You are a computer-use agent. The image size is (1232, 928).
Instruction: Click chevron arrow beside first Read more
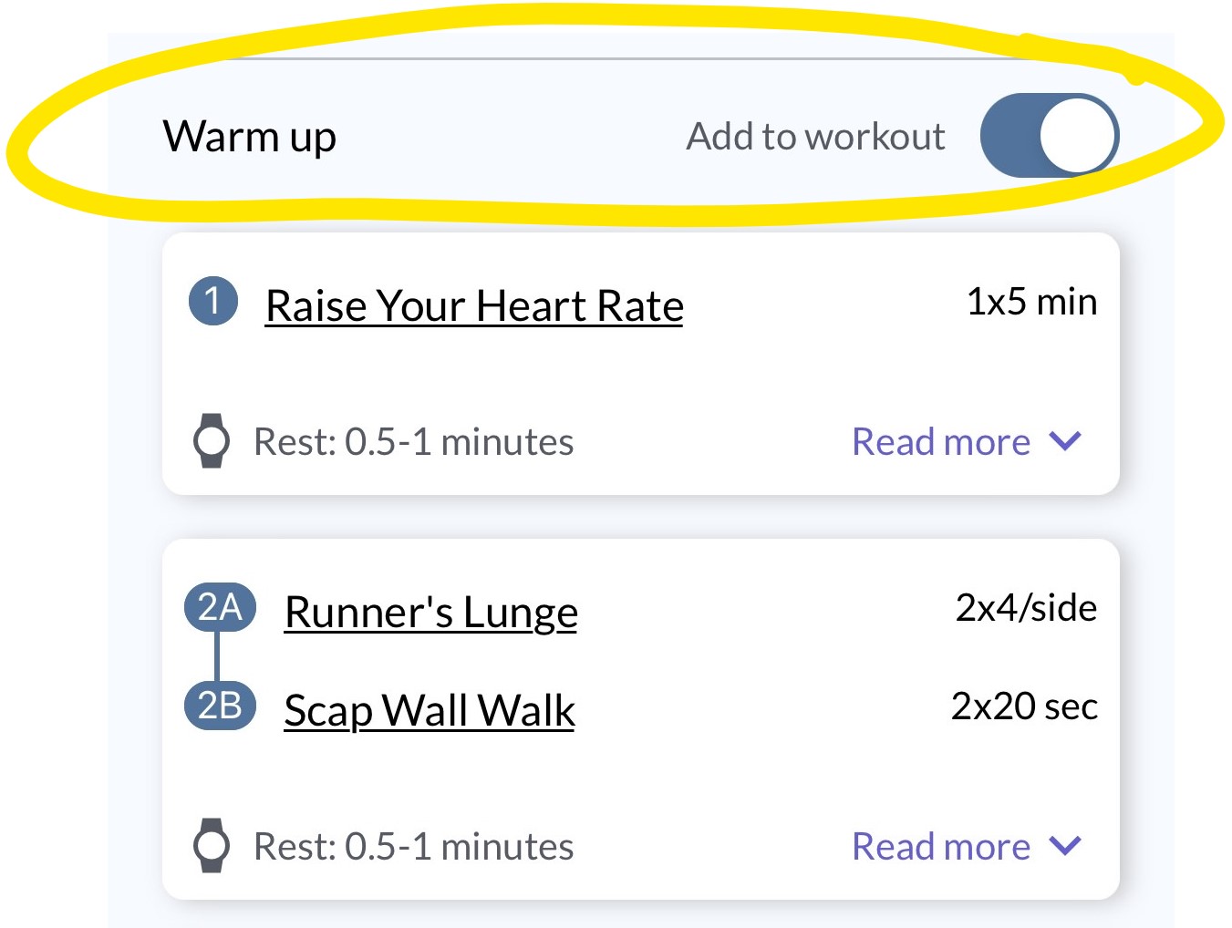click(1065, 441)
